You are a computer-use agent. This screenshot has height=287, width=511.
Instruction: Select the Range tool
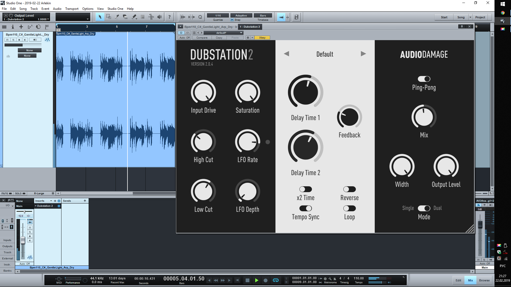(x=108, y=17)
